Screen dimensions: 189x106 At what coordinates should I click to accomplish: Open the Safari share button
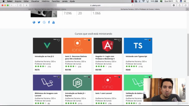(180, 5)
